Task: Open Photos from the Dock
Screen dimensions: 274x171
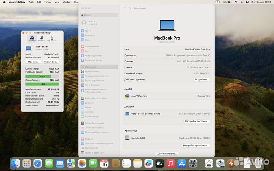Action: pyautogui.click(x=82, y=163)
